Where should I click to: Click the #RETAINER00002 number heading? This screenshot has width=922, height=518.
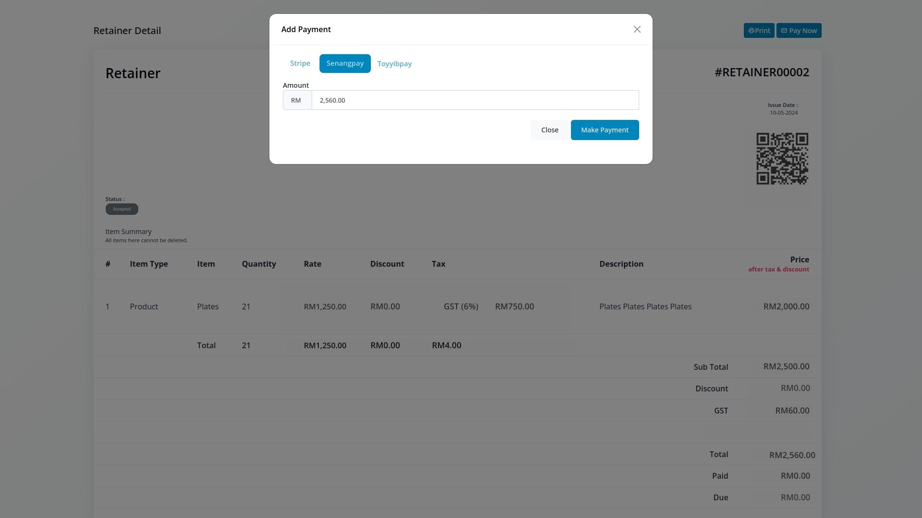click(762, 72)
